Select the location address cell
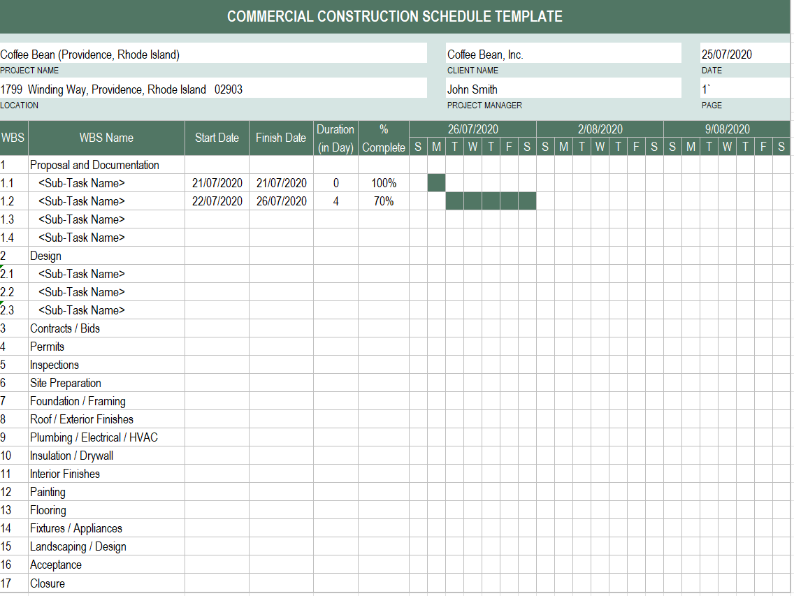 (122, 89)
